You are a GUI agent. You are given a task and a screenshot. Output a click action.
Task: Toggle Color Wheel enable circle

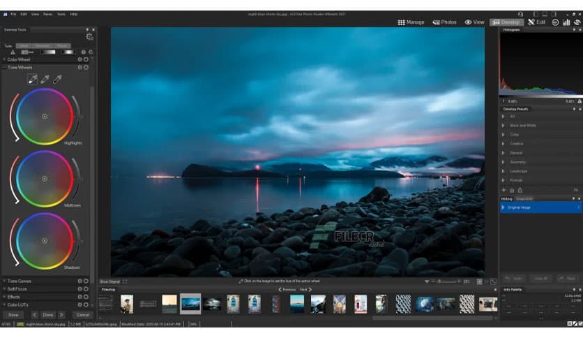(86, 59)
